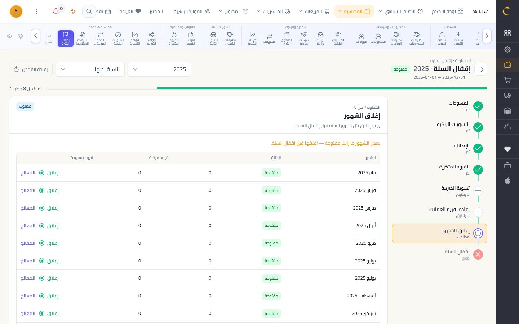
Task: Open the notifications bell
Action: point(56,11)
